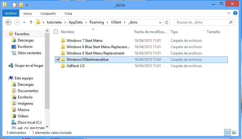Click New folder icon in quick access toolbar
The width and height of the screenshot is (242, 139).
pyautogui.click(x=21, y=5)
